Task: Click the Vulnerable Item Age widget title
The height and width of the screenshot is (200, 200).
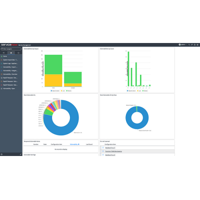Action: [29, 155]
